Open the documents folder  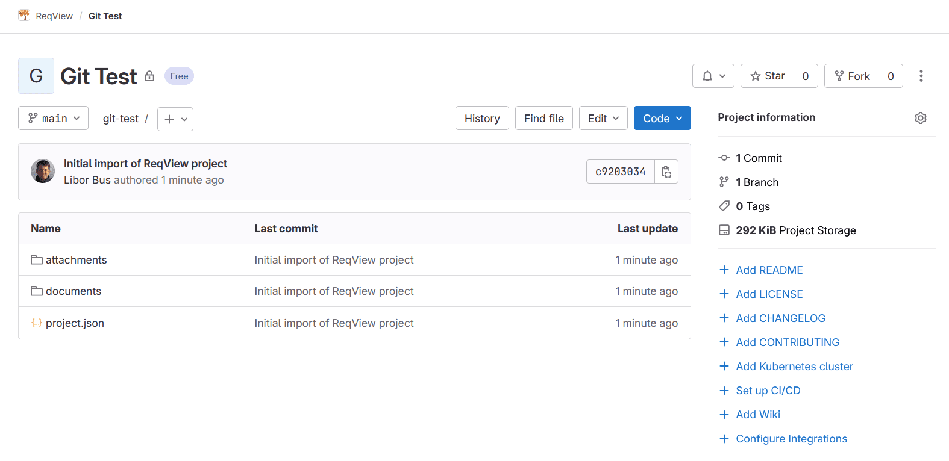point(74,291)
